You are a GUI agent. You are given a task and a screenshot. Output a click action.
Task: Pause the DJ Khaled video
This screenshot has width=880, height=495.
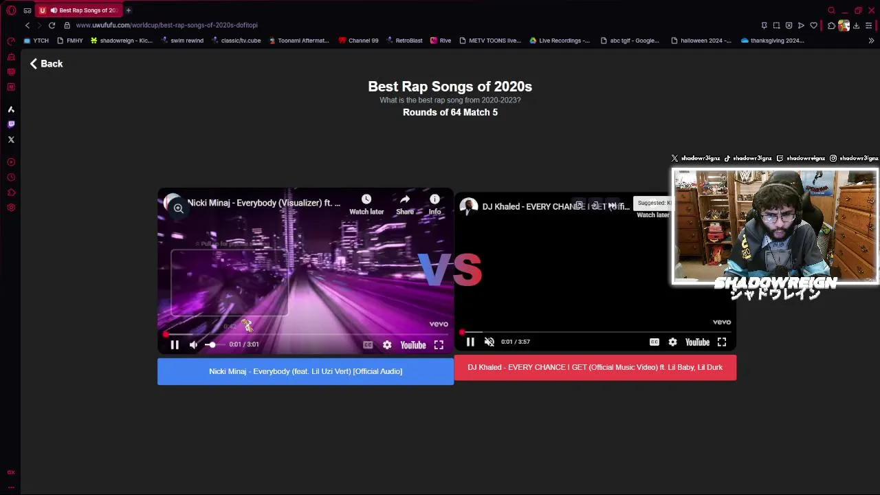coord(470,342)
